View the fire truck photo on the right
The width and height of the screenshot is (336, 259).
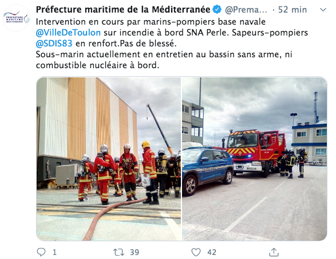tap(254, 159)
